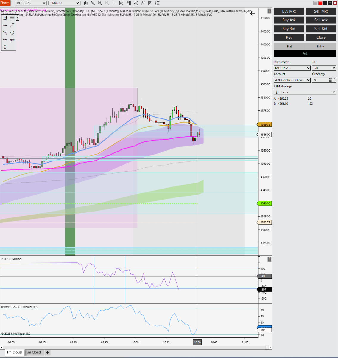Select the ruler tool in drawing tile
The width and height of the screenshot is (338, 358).
tap(12, 40)
